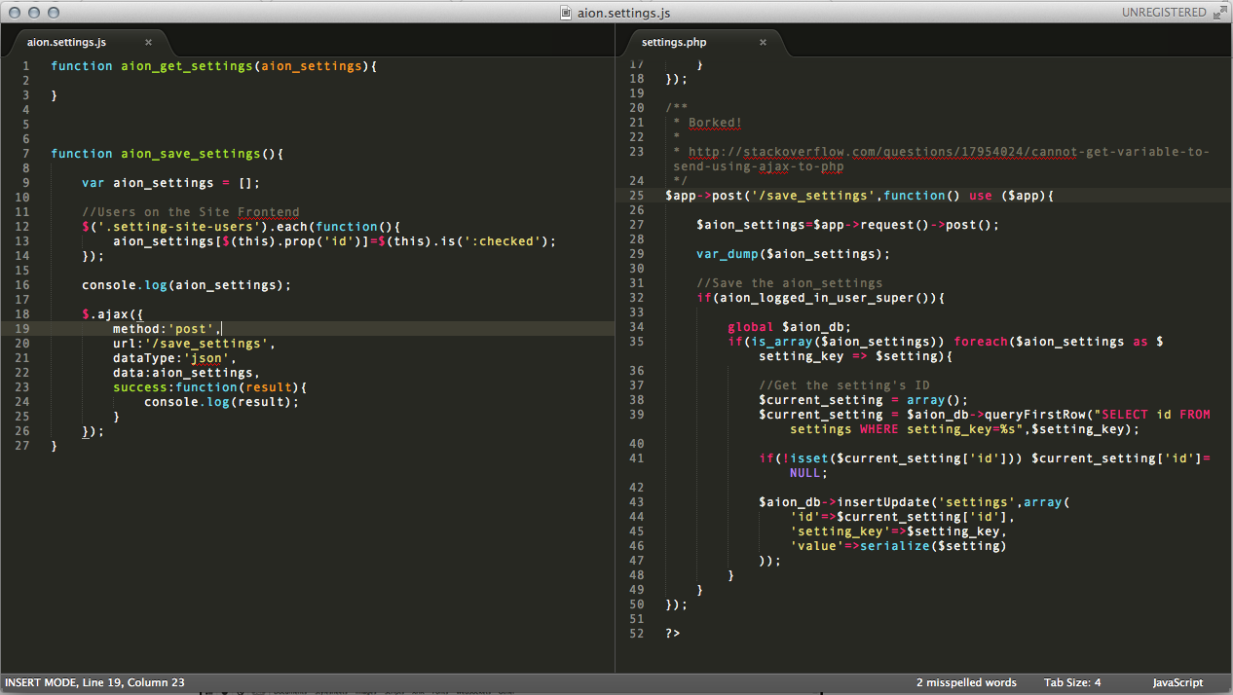Click line number 19 in left gutter
Image resolution: width=1233 pixels, height=695 pixels.
point(21,329)
